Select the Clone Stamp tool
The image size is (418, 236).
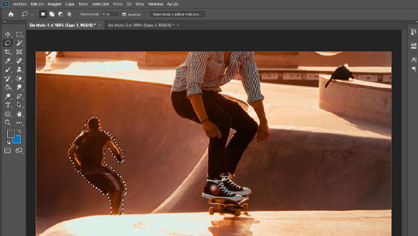(19, 70)
